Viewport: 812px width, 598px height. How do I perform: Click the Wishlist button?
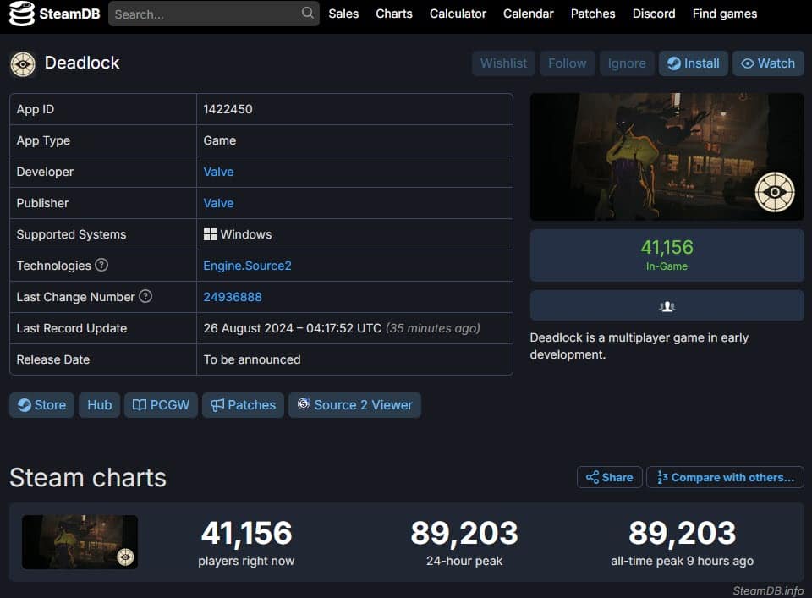click(503, 63)
